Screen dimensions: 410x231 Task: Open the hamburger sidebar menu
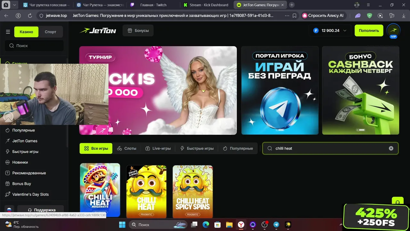(8, 32)
